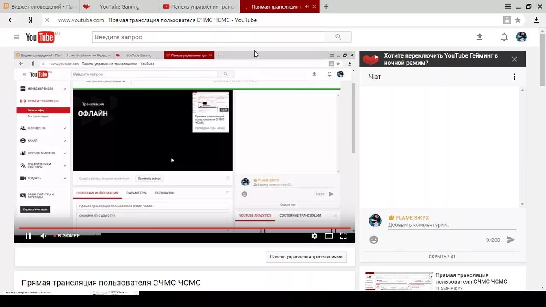
Task: Open the browser hamburger settings menu
Action: pyautogui.click(x=508, y=6)
